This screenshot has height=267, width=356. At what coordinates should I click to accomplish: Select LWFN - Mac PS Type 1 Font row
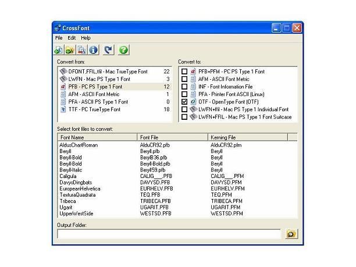click(115, 79)
